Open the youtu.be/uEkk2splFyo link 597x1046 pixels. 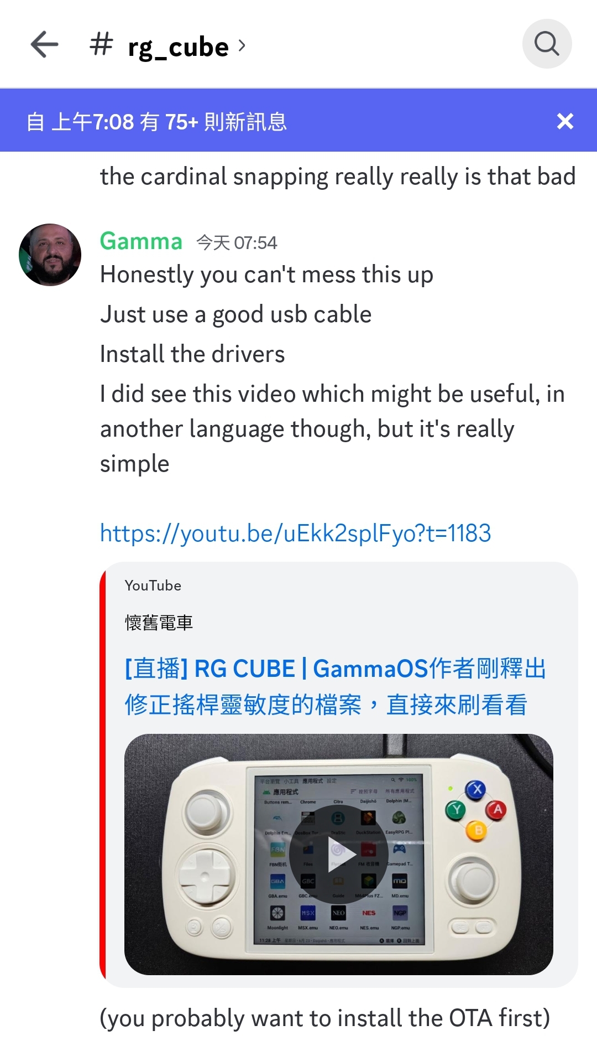click(295, 534)
